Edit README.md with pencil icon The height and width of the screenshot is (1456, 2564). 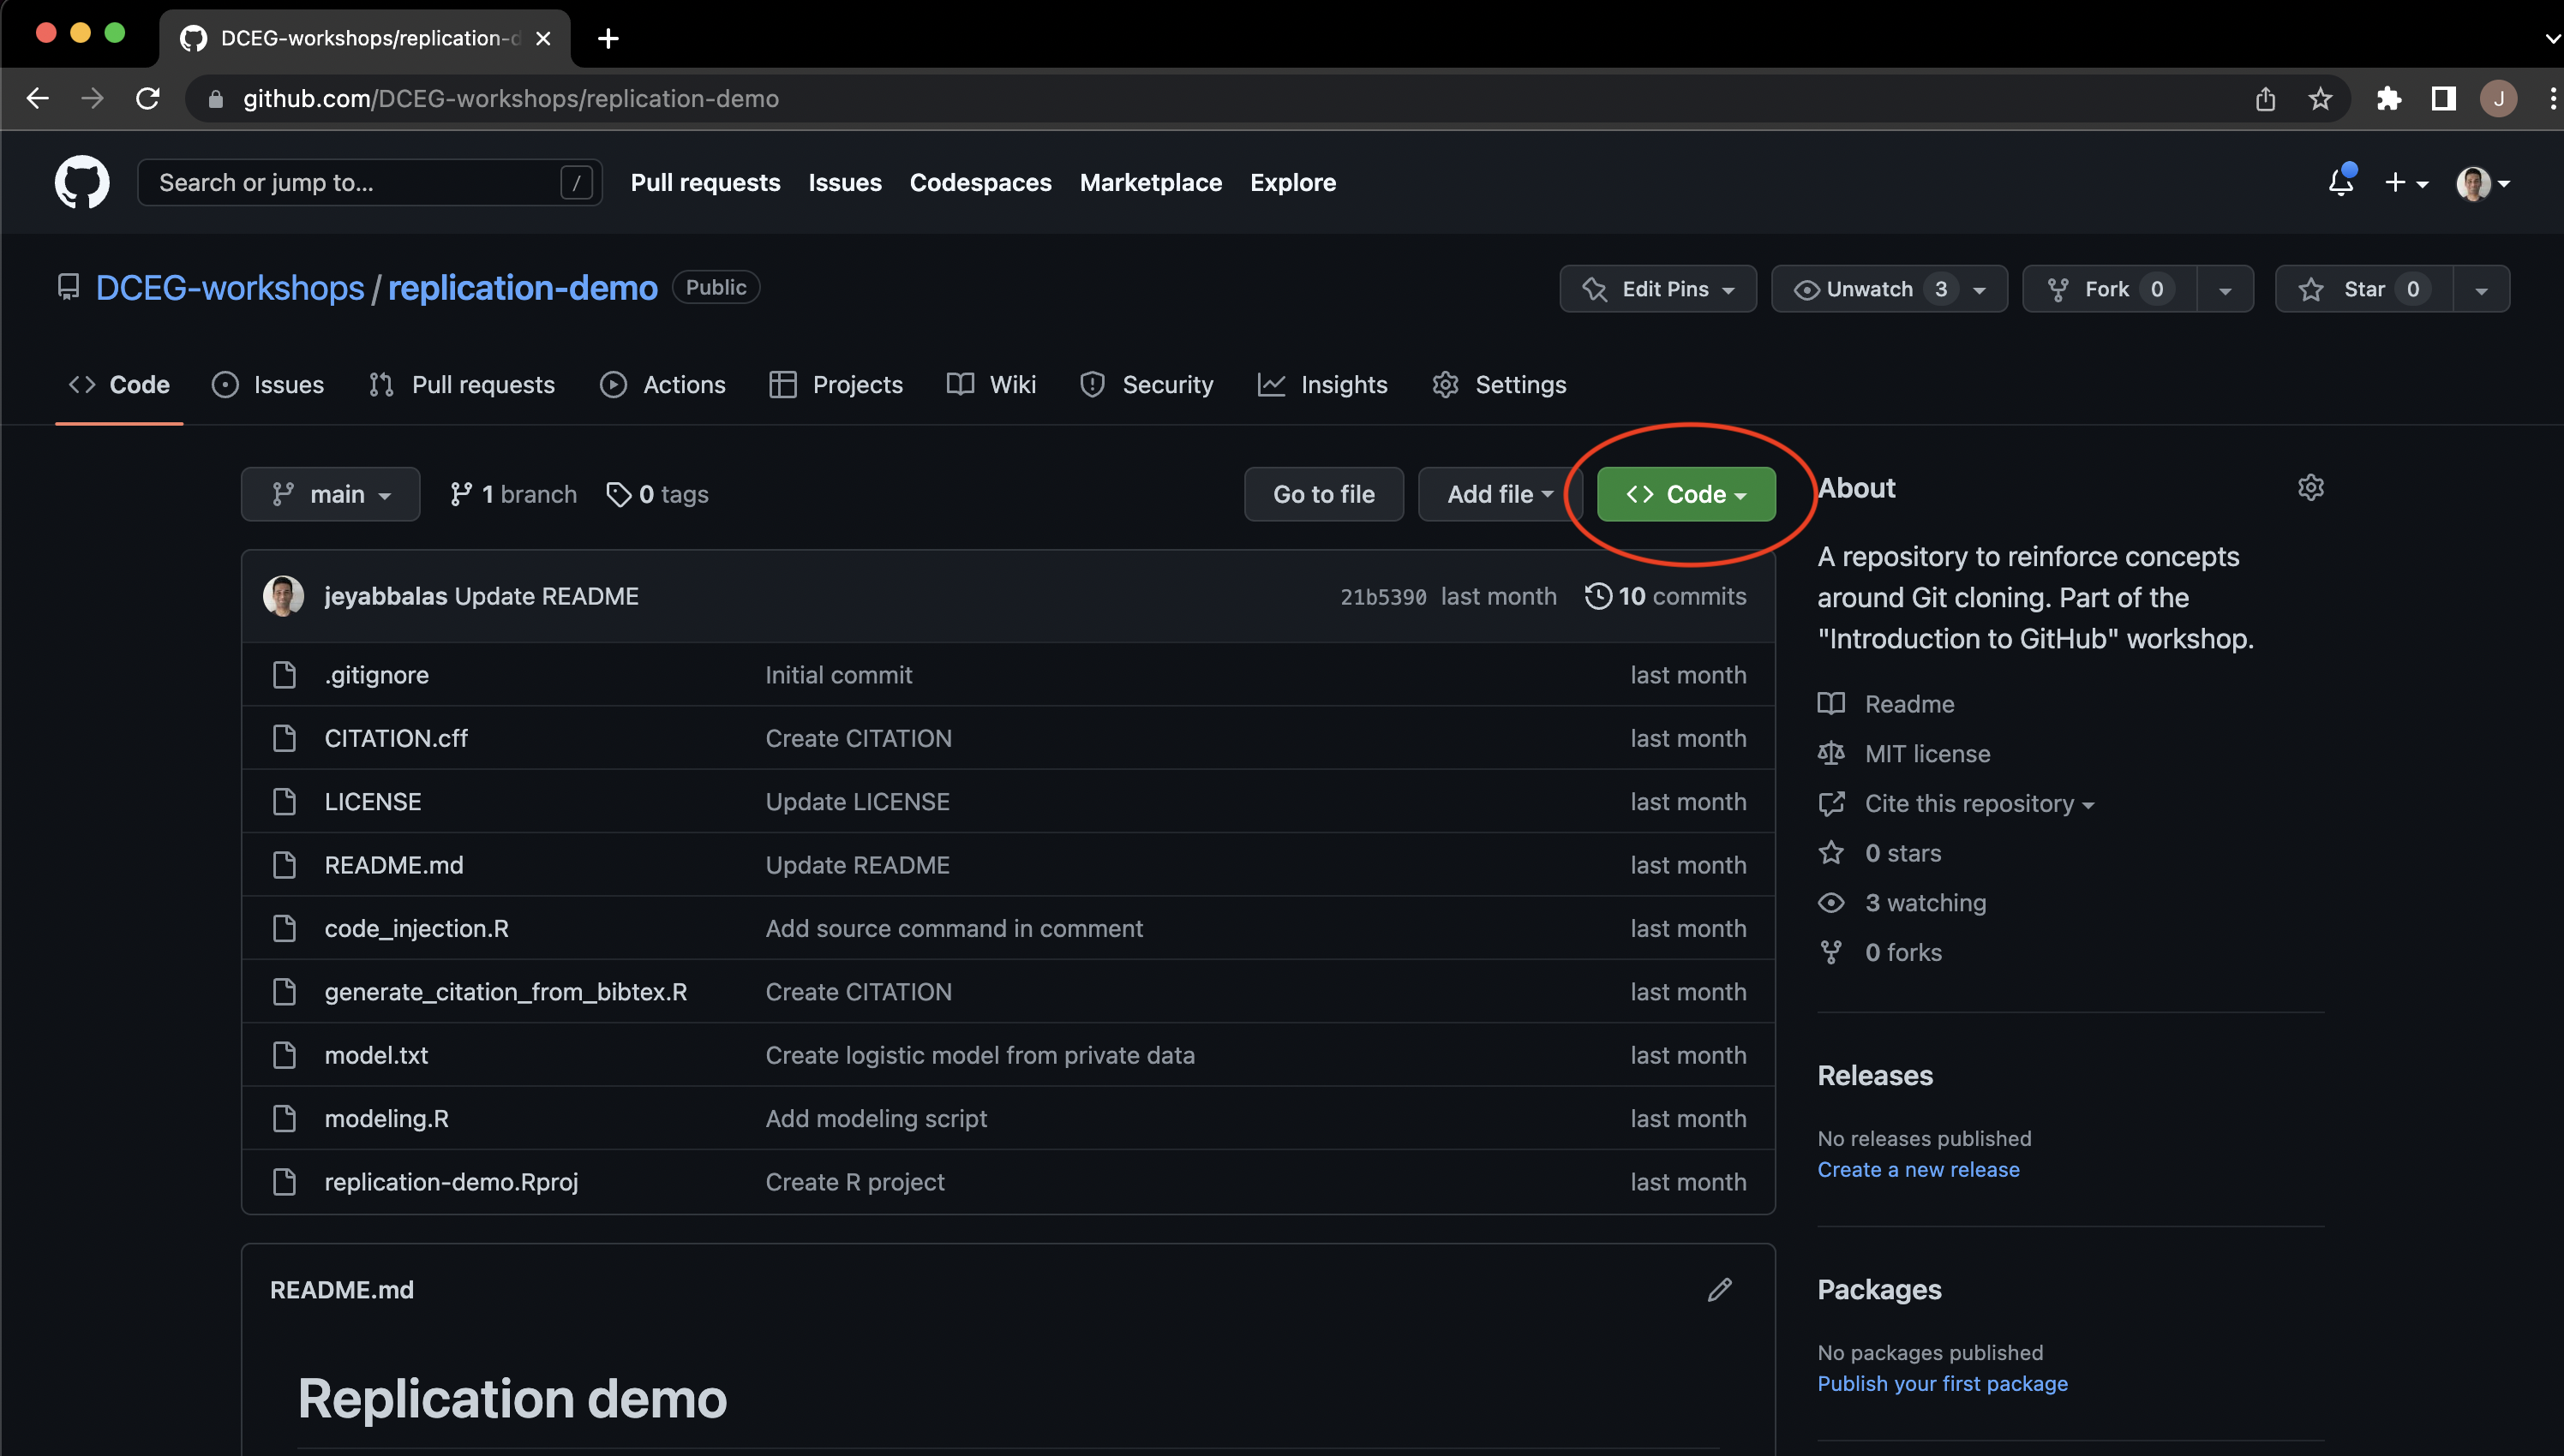1719,1290
